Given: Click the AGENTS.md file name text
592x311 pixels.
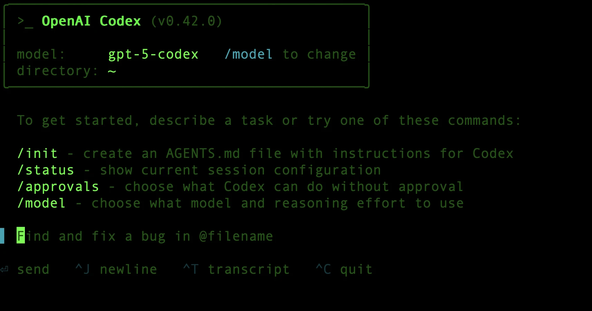Looking at the screenshot, I should [203, 153].
